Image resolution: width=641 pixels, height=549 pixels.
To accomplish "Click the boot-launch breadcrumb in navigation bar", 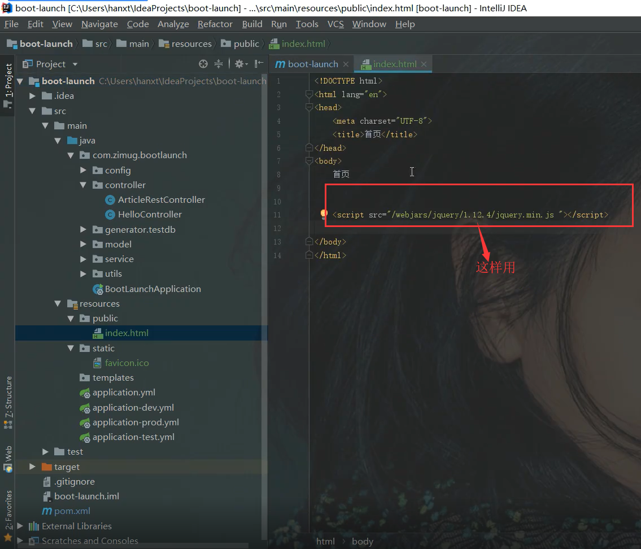I will (40, 43).
